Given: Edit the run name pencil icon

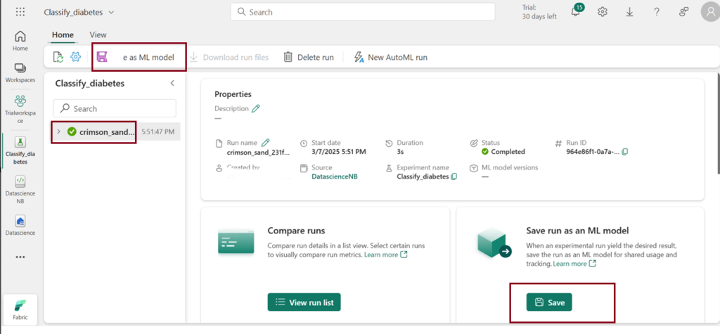Looking at the screenshot, I should (266, 143).
